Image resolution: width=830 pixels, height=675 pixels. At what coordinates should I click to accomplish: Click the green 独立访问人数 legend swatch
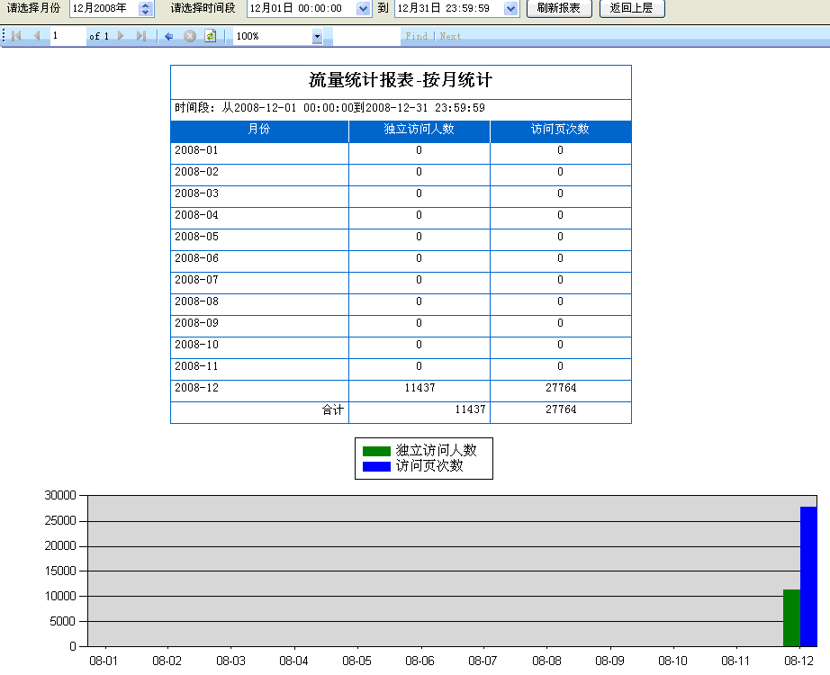point(376,451)
